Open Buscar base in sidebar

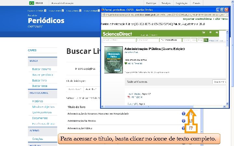[40, 86]
